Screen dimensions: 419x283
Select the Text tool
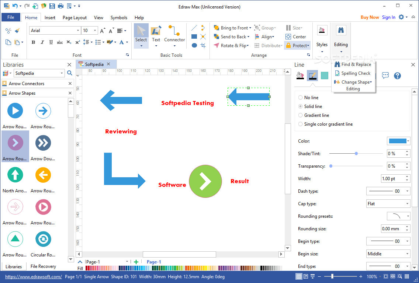point(156,36)
